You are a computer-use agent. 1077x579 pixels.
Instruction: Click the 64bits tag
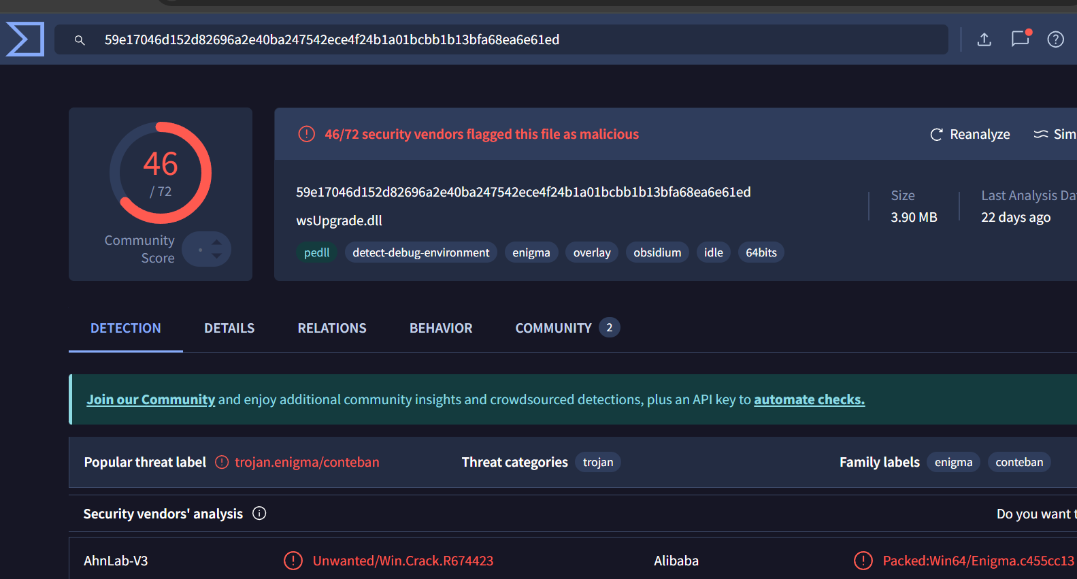click(761, 252)
